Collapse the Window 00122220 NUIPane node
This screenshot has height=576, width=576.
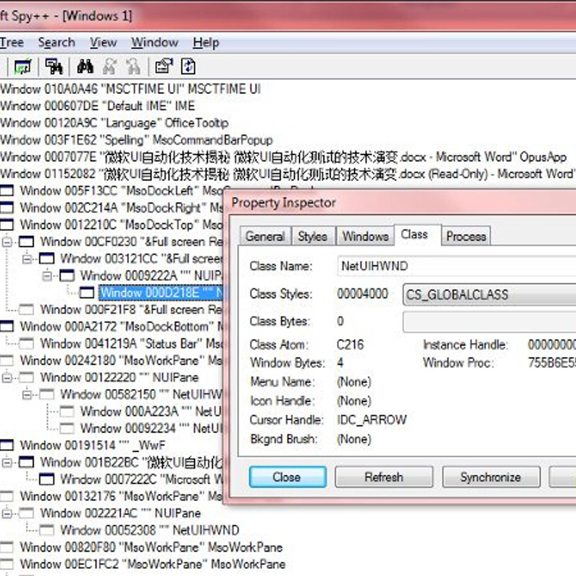click(x=7, y=378)
